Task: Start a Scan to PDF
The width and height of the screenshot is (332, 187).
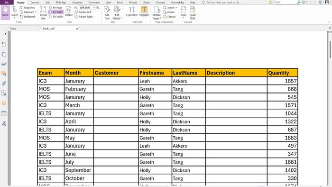Action: click(184, 12)
